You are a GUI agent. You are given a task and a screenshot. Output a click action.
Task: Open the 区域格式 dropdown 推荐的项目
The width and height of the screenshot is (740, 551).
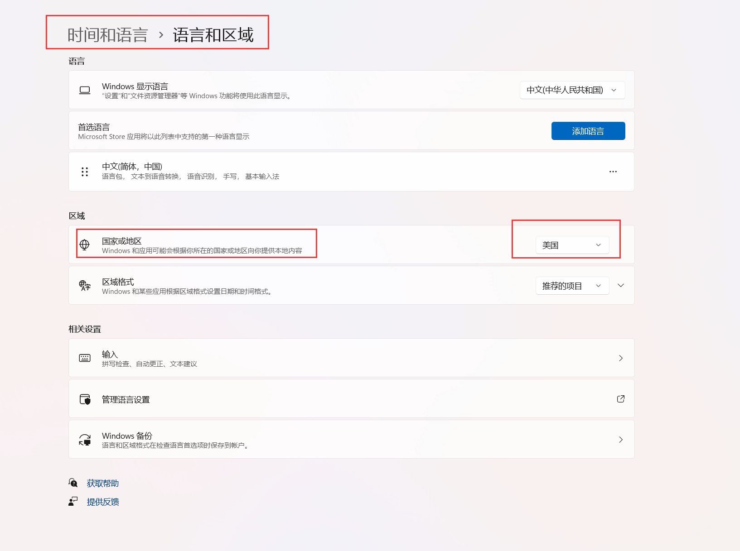click(x=572, y=286)
